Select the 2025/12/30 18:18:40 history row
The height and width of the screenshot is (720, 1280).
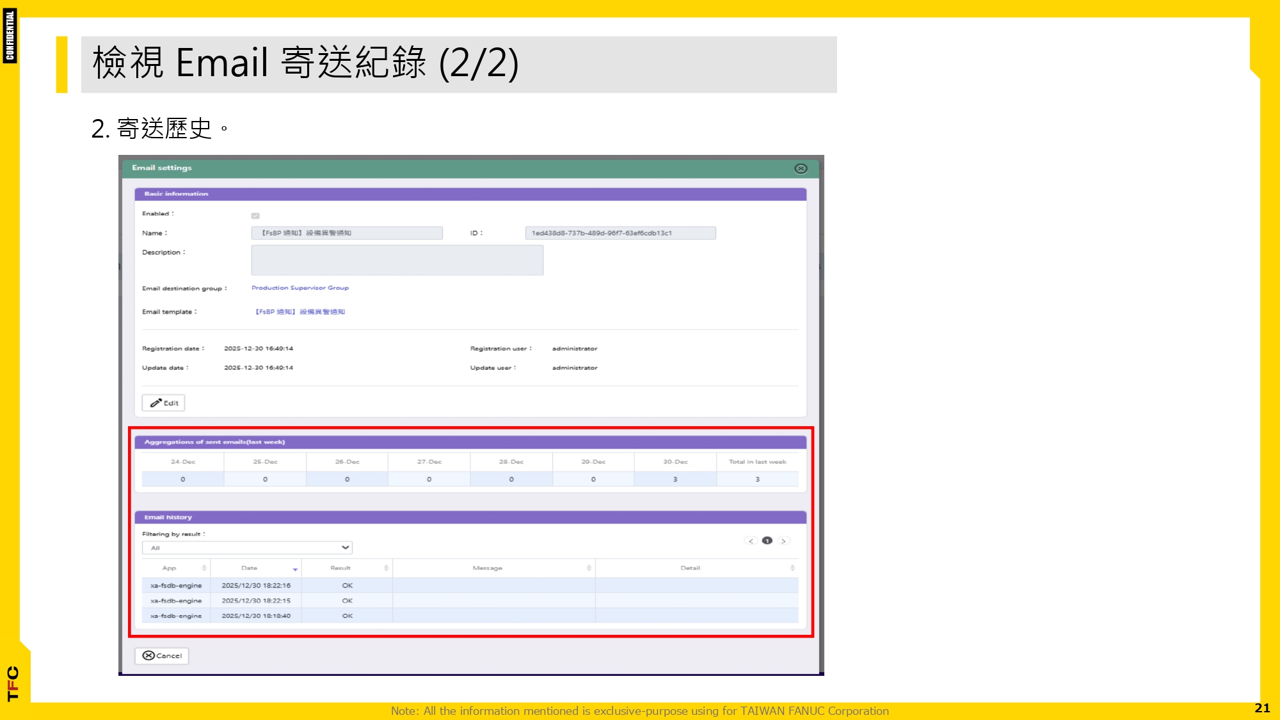pyautogui.click(x=448, y=616)
